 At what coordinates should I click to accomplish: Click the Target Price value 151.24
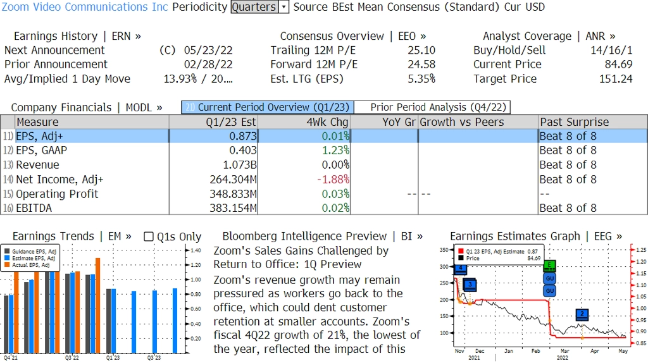(616, 79)
